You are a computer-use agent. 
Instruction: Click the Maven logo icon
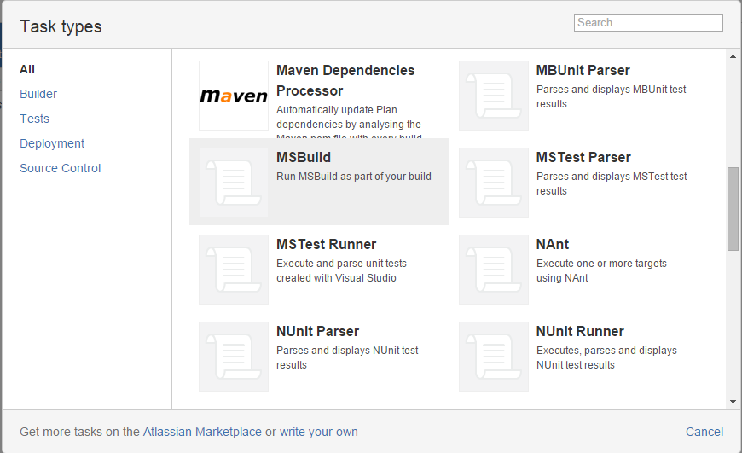[x=234, y=96]
